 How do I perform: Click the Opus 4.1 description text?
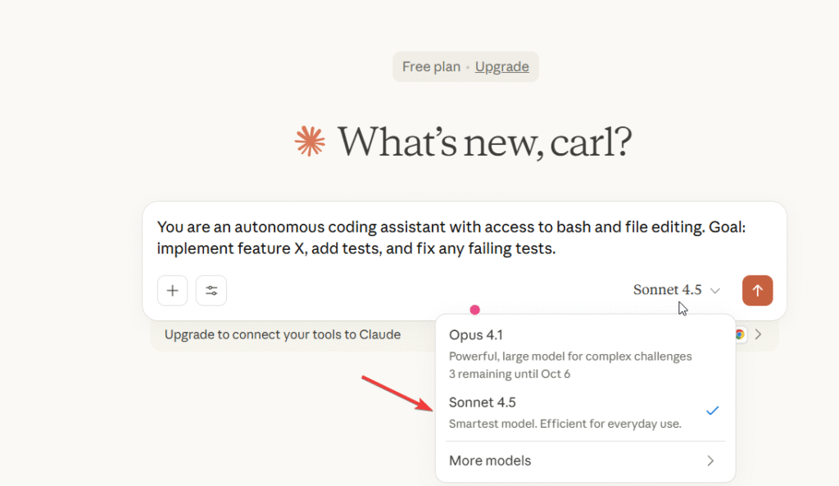(570, 357)
